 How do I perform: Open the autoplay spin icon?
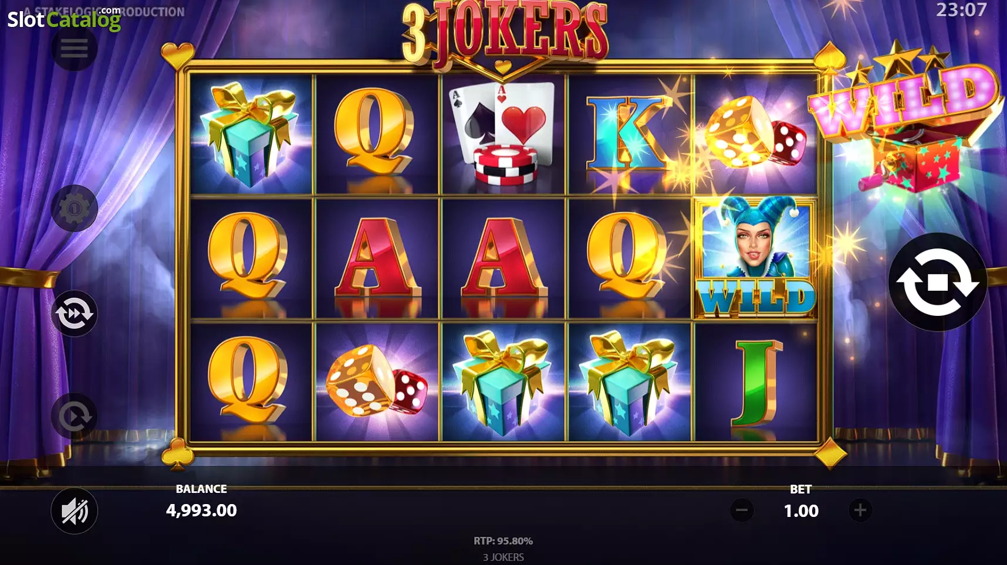[74, 416]
